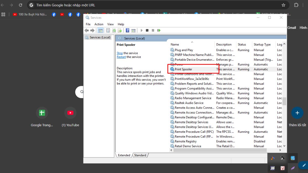Click the gear icon beside Retail Demo Service

[172, 146]
